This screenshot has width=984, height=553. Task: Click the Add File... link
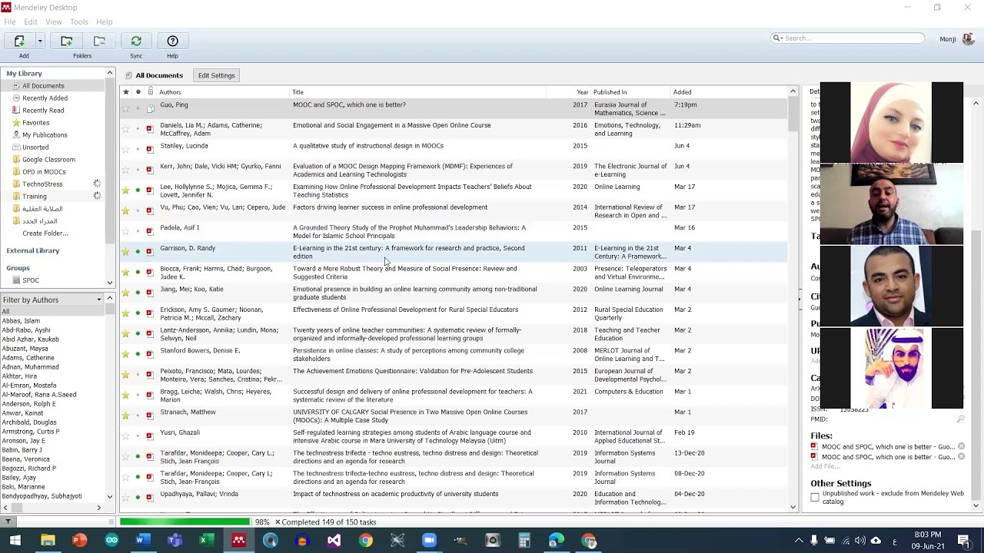[x=825, y=466]
